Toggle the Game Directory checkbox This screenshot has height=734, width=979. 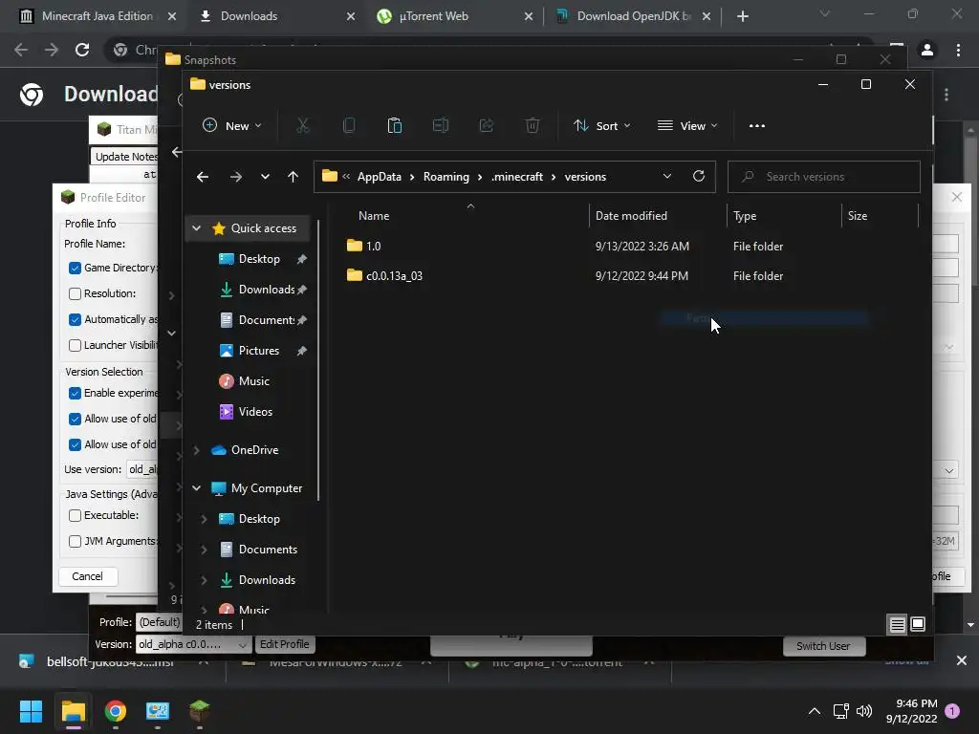[75, 268]
